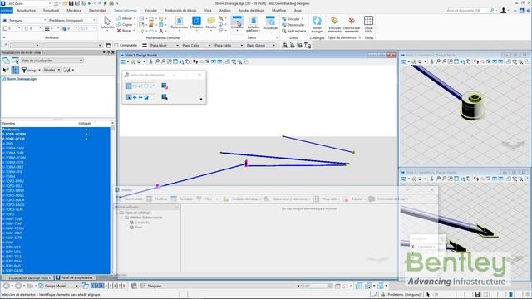Click the Copiar tool in ribbon
This screenshot has height=299, width=532.
click(125, 24)
